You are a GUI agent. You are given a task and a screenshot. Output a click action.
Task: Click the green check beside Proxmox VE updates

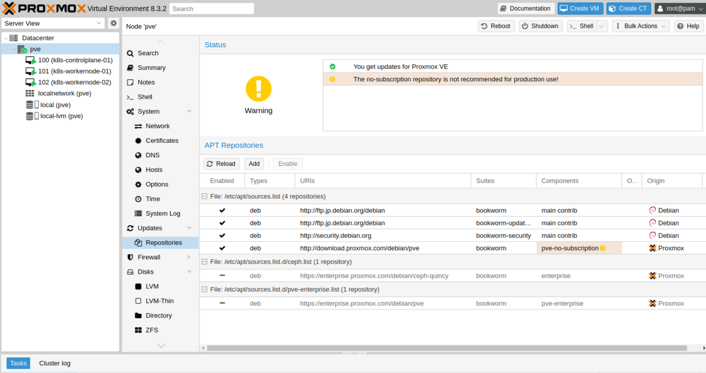click(x=332, y=66)
